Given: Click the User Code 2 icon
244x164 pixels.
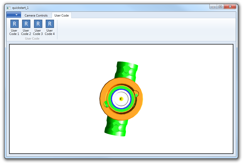Looking at the screenshot, I should (26, 24).
